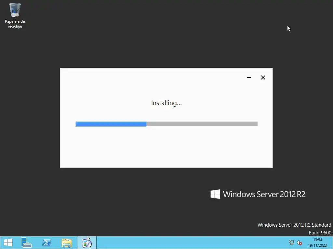Viewport: 333px width, 249px height.
Task: Click the muted speaker tray icon
Action: [x=300, y=243]
